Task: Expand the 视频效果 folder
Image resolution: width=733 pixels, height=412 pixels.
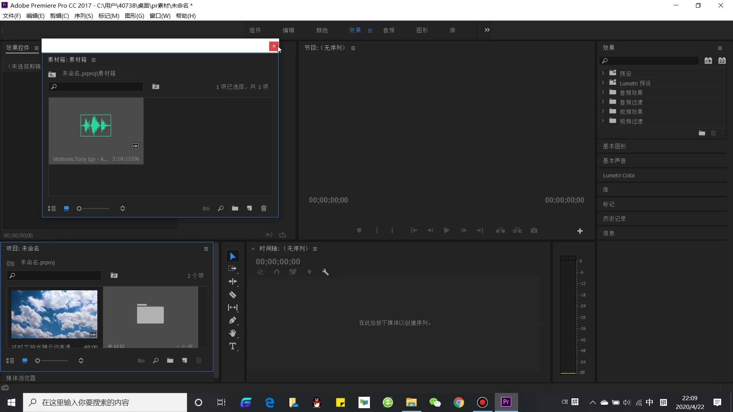Action: click(603, 111)
